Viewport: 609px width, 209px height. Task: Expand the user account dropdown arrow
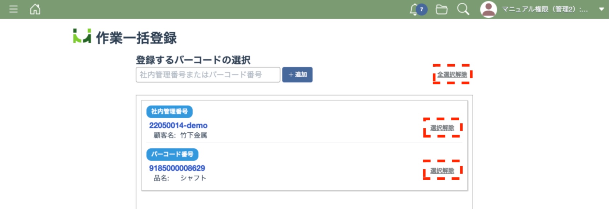point(601,10)
